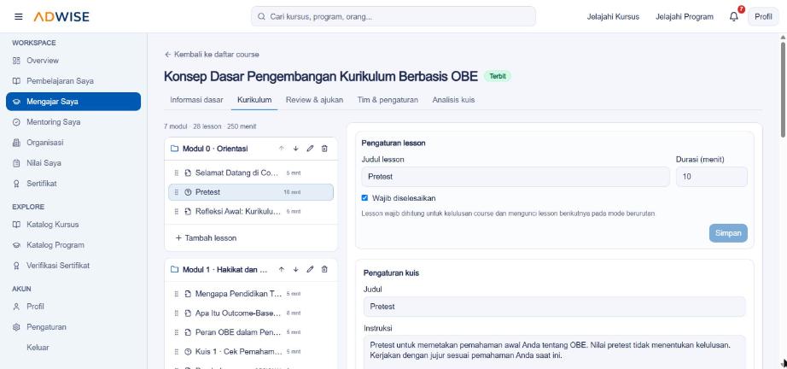Open Review & ajukan tab

pos(315,100)
